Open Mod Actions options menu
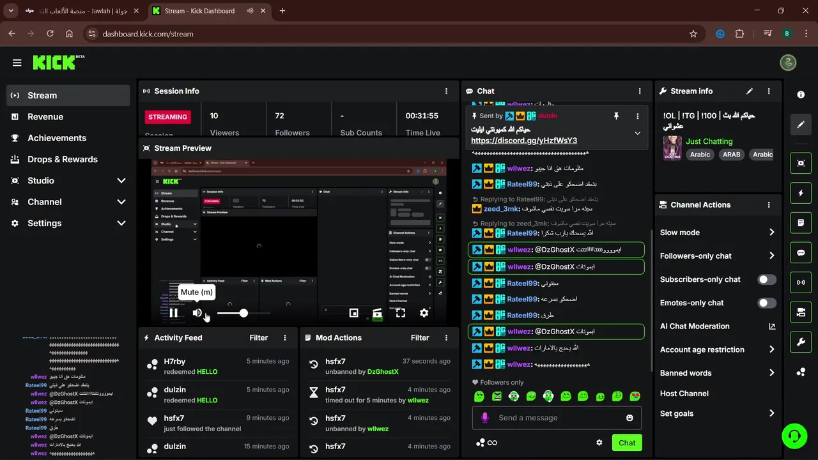 [446, 338]
